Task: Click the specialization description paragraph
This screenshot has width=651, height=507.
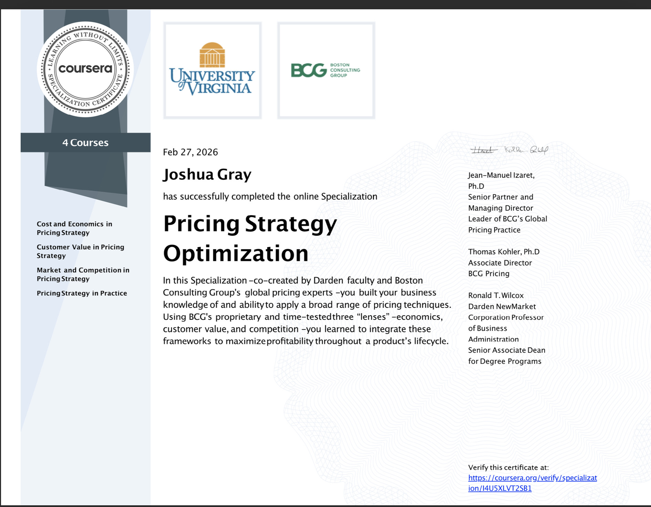Action: 307,311
